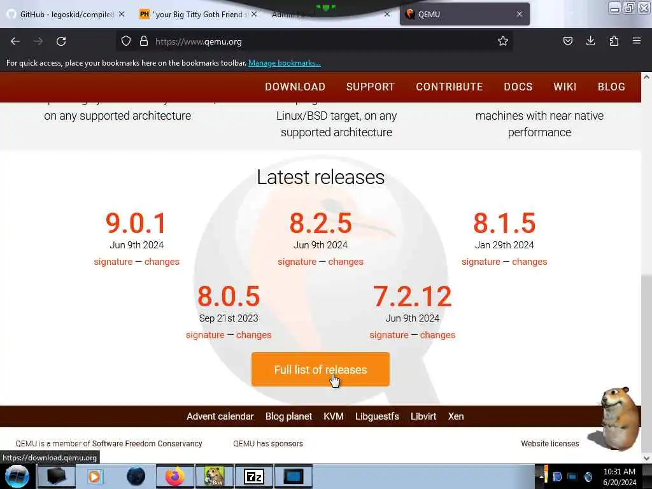Download QEMU release 8.1.5
Viewport: 652px width, 489px height.
[x=504, y=223]
